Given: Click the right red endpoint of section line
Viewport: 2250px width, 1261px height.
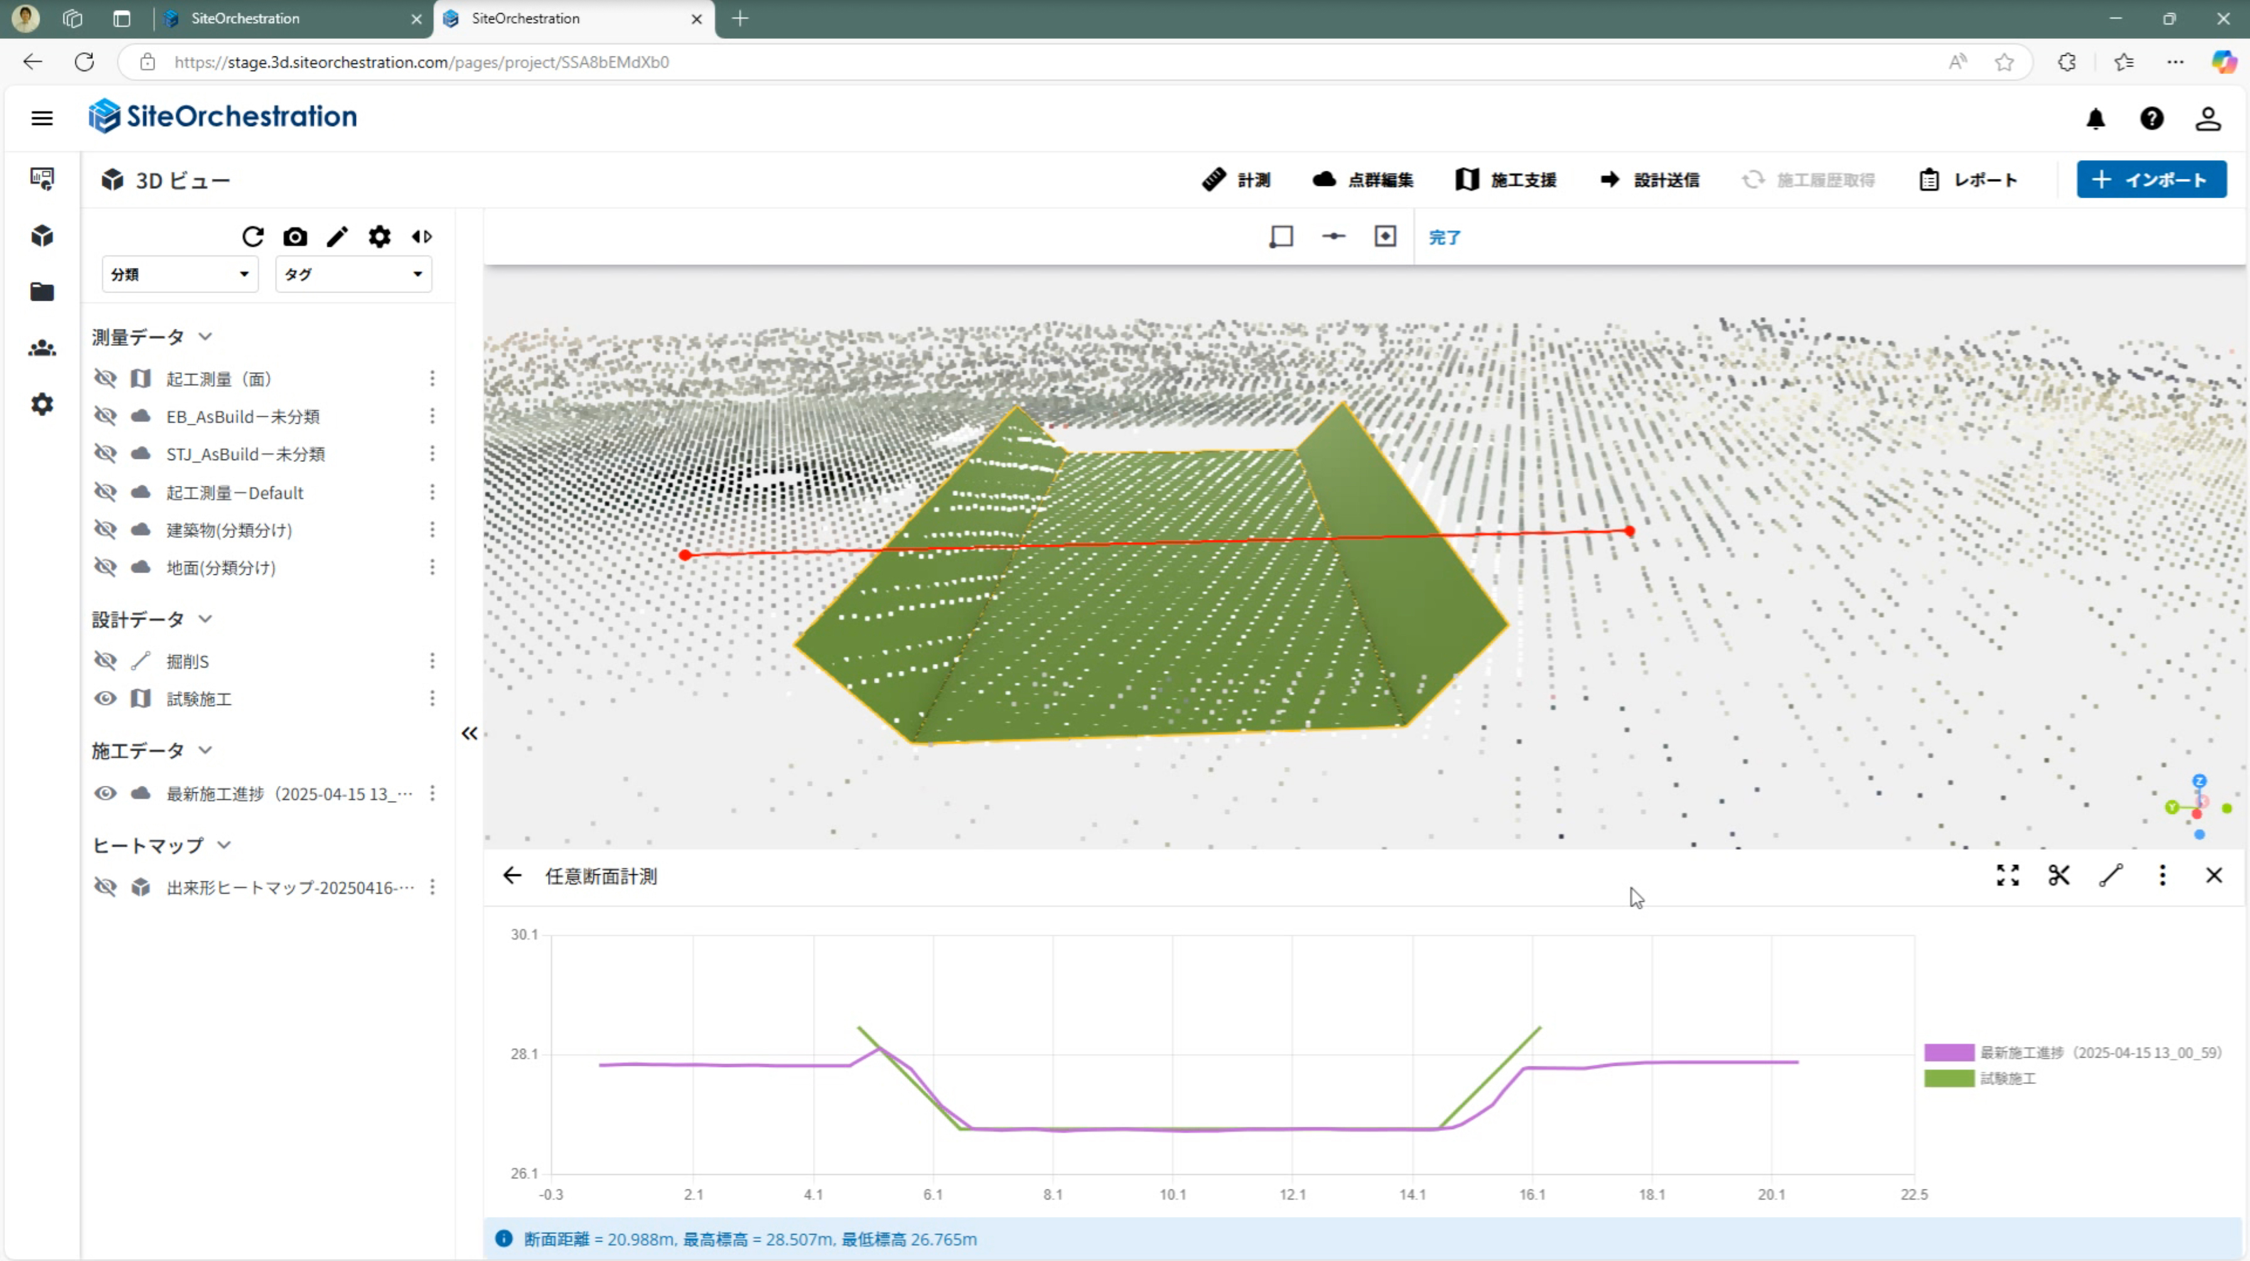Looking at the screenshot, I should (1629, 531).
